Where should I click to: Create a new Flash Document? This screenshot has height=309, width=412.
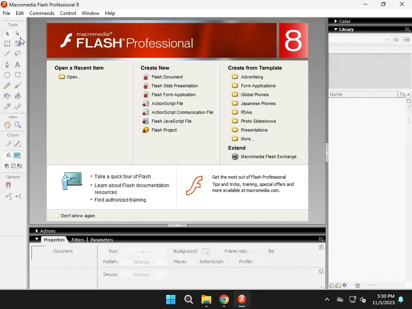(x=163, y=77)
